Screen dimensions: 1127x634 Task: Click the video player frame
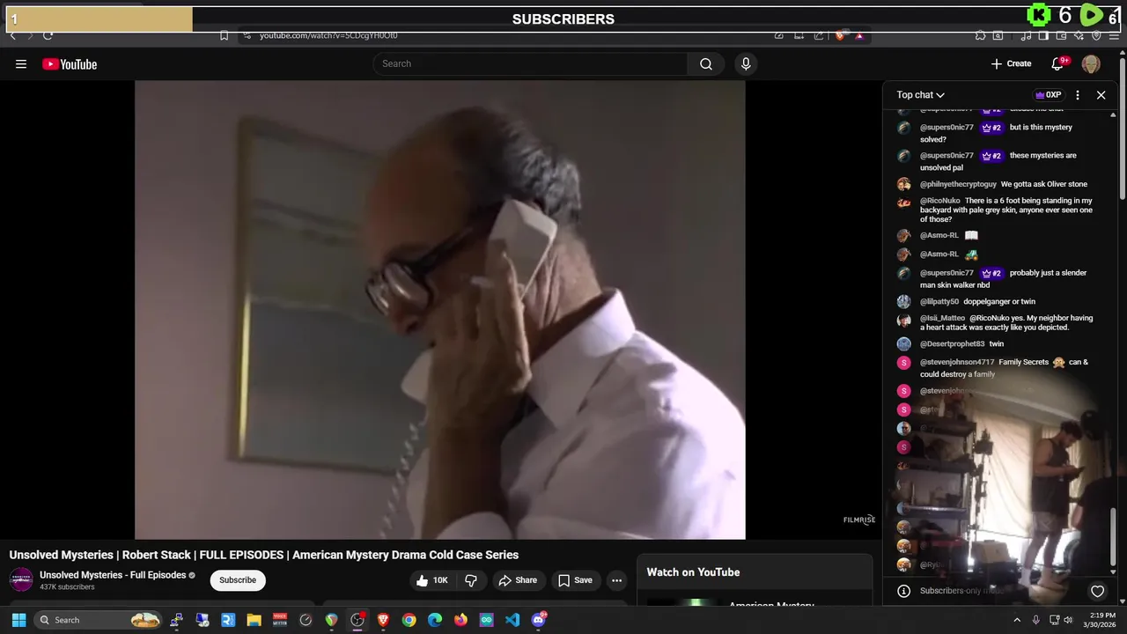(x=440, y=309)
